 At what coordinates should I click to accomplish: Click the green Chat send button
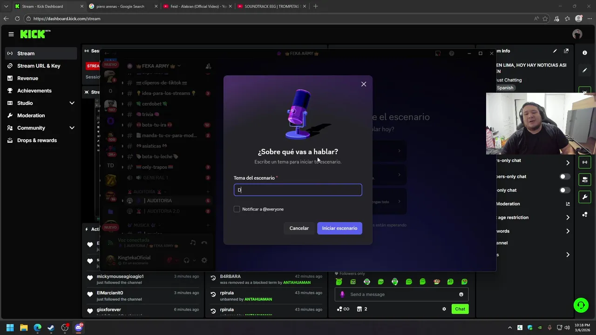pos(460,309)
